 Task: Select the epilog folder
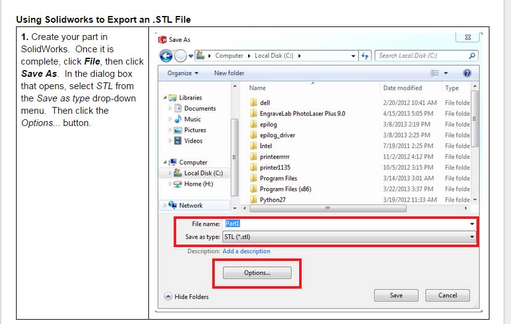[268, 124]
